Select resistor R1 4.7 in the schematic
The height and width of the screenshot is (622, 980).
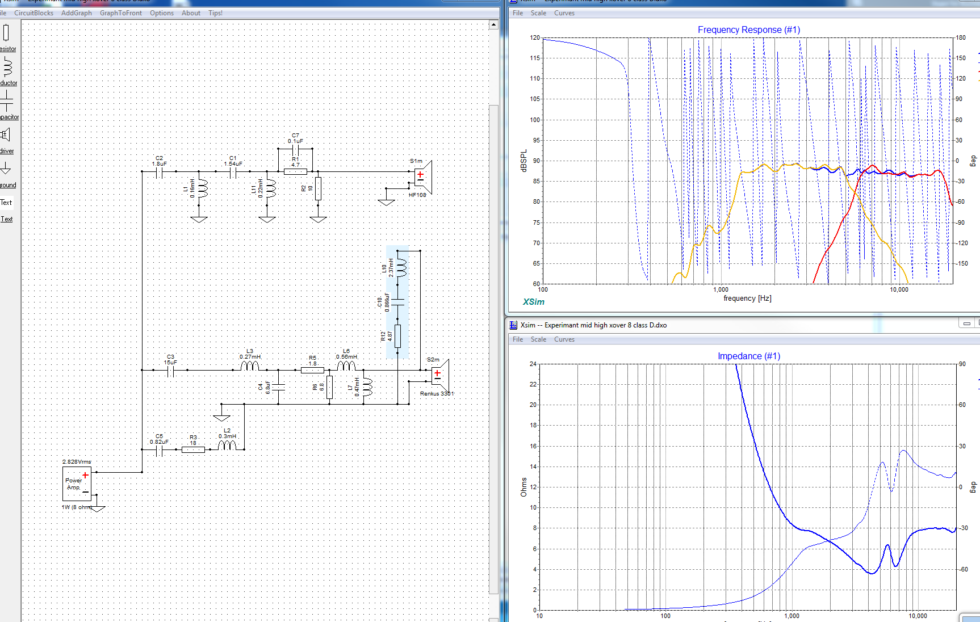tap(295, 171)
